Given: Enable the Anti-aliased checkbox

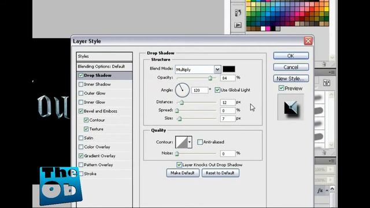Looking at the screenshot, I should pos(200,142).
